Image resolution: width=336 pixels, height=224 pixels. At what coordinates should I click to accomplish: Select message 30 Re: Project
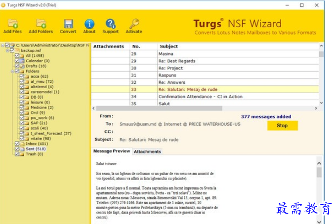[205, 68]
